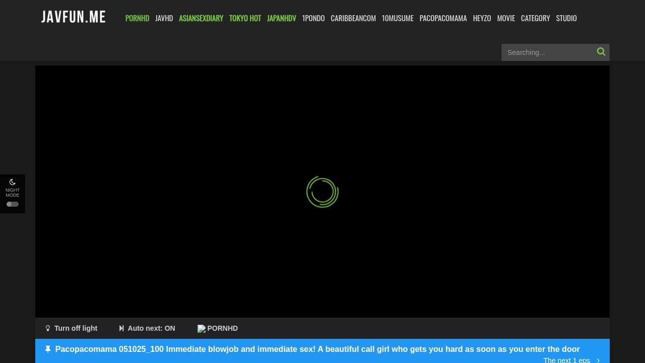645x363 pixels.
Task: Turn off light for the player
Action: tap(72, 328)
